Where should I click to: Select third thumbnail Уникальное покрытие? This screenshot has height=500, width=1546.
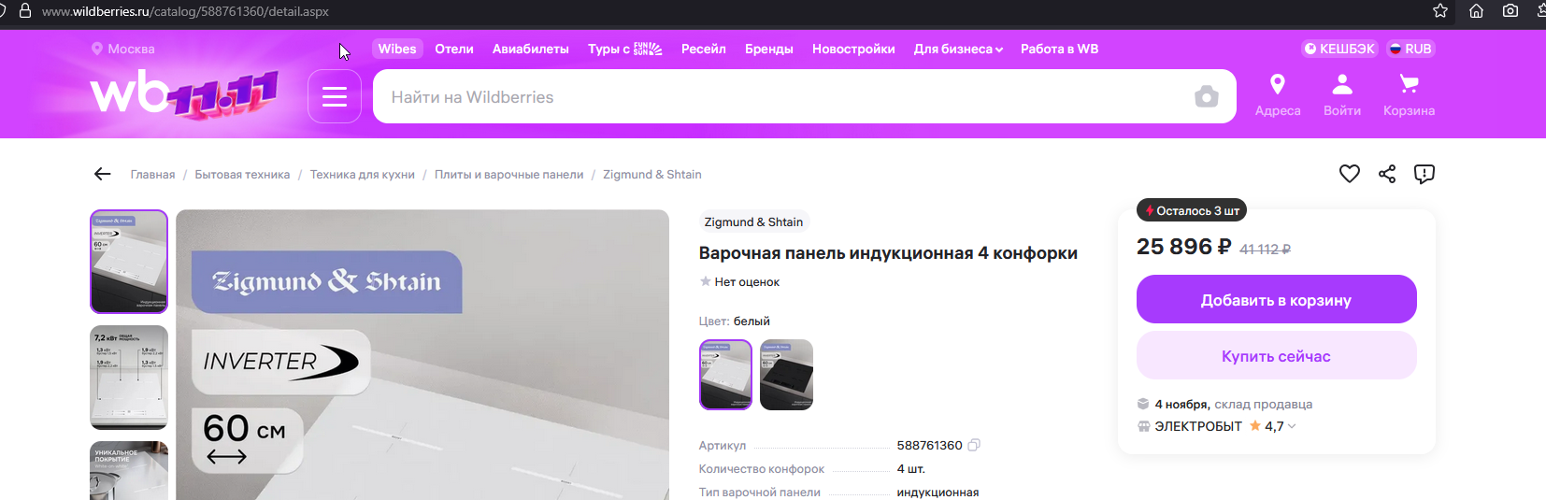[x=129, y=470]
